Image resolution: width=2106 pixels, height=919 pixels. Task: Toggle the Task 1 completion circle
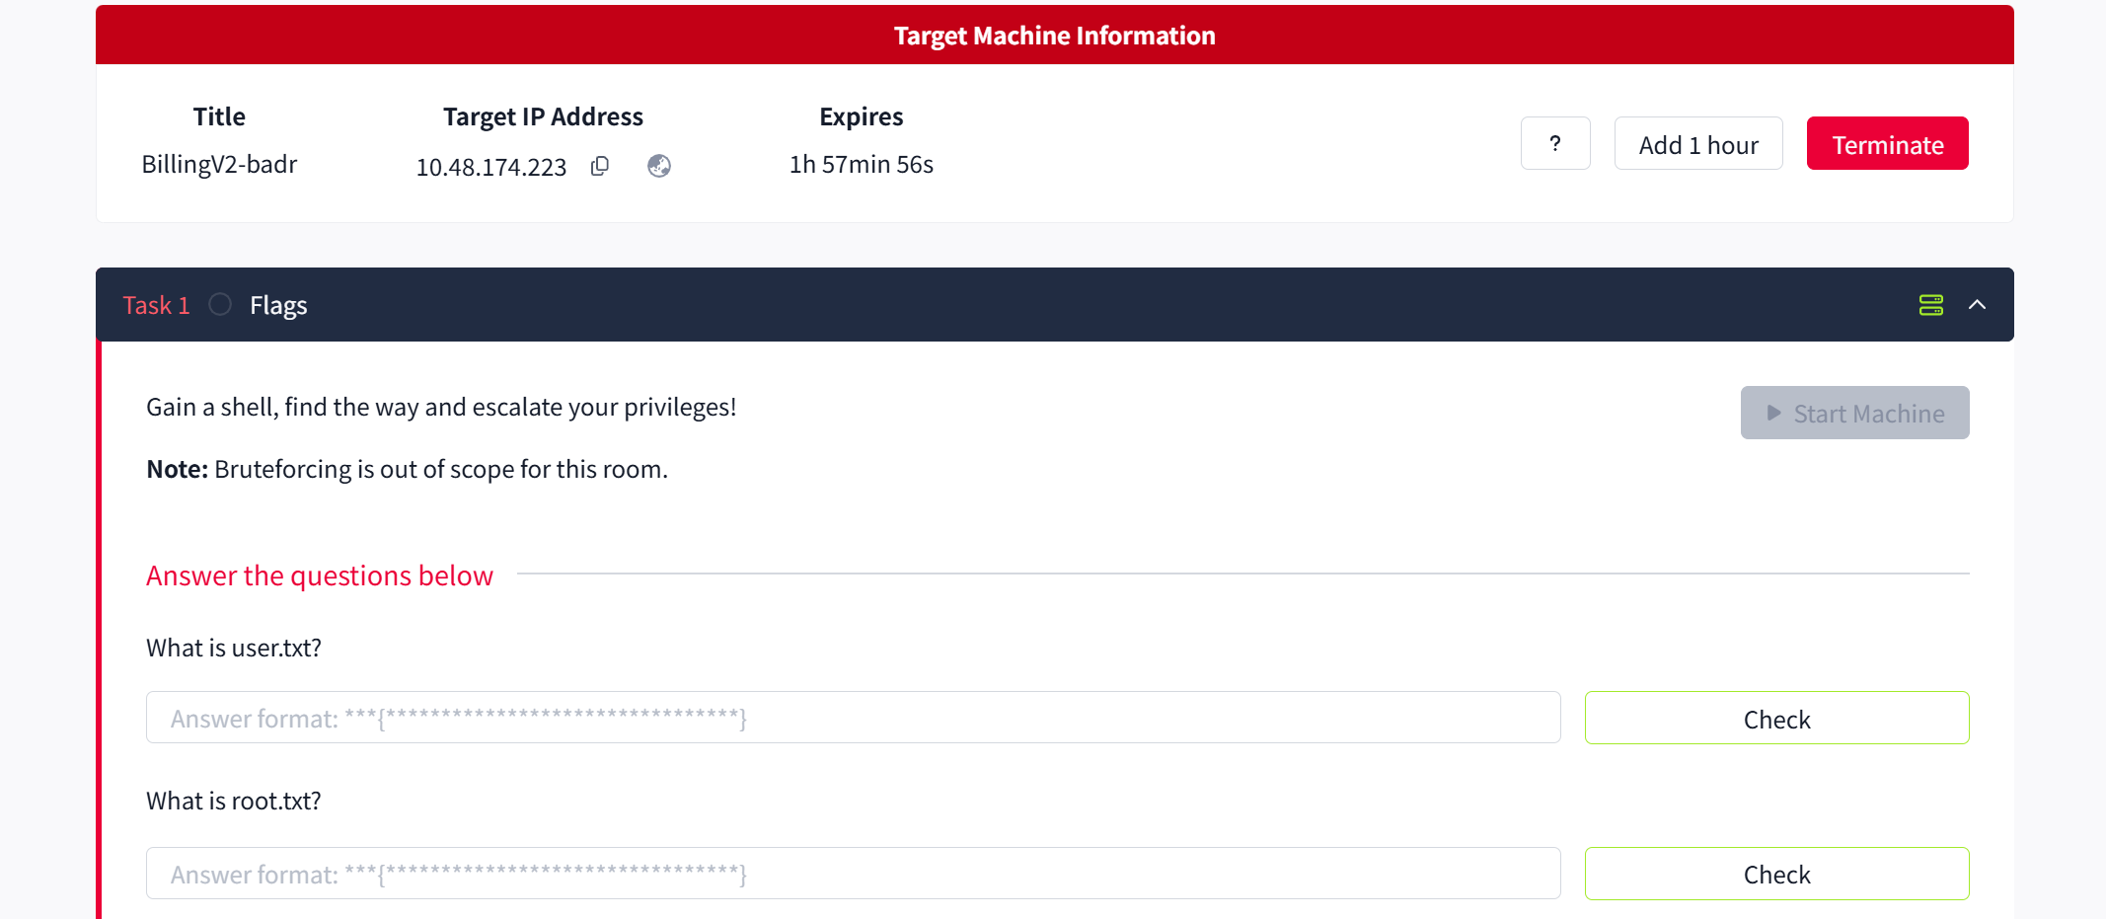(220, 305)
